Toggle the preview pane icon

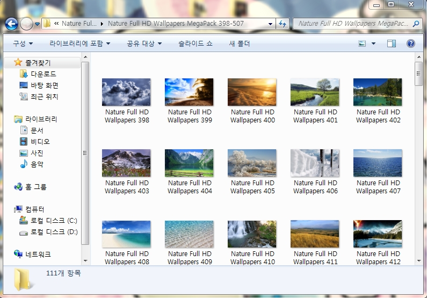click(x=392, y=43)
